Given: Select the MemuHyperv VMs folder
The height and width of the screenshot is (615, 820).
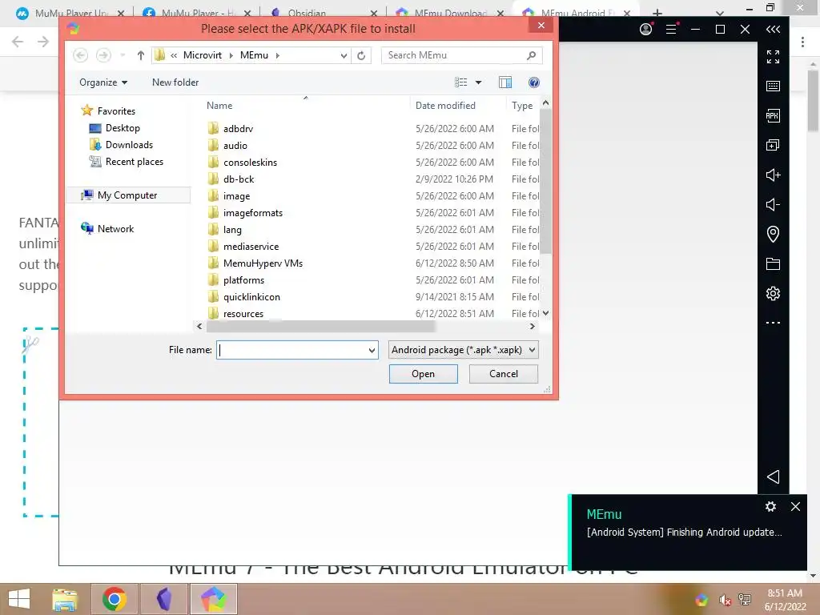Looking at the screenshot, I should [x=263, y=263].
